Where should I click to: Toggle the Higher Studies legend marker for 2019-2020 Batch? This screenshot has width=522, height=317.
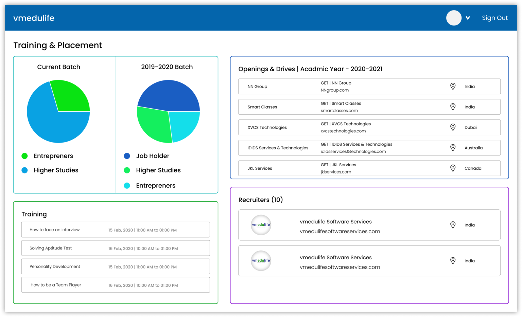[127, 170]
